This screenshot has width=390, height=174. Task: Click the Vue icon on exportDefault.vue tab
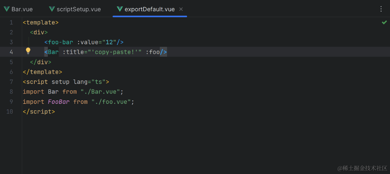pyautogui.click(x=120, y=9)
